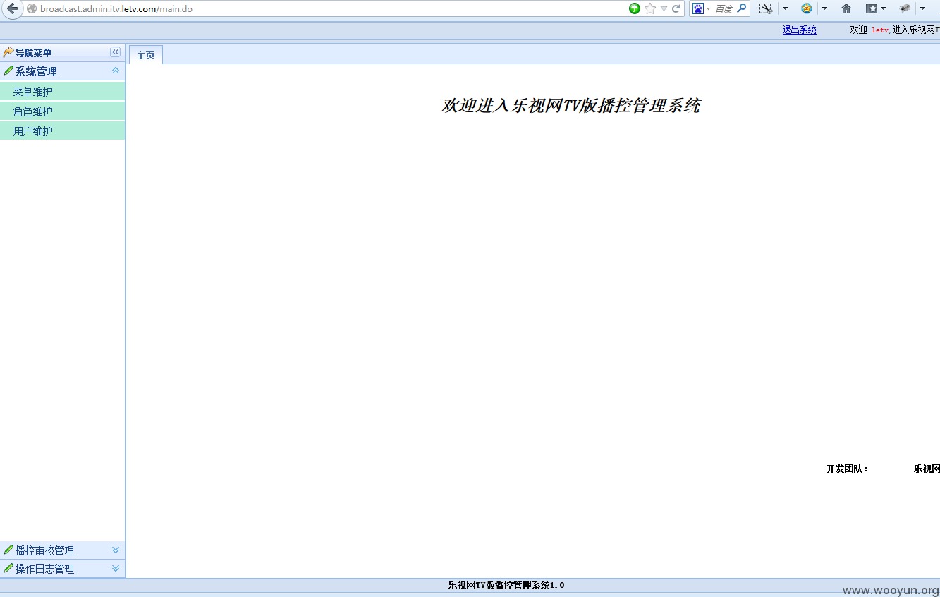The width and height of the screenshot is (940, 597).
Task: Click the globe site identity icon
Action: tap(32, 9)
